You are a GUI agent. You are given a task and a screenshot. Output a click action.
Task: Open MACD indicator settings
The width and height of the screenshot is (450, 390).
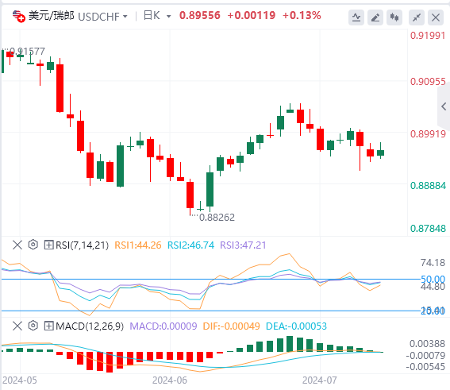click(33, 326)
